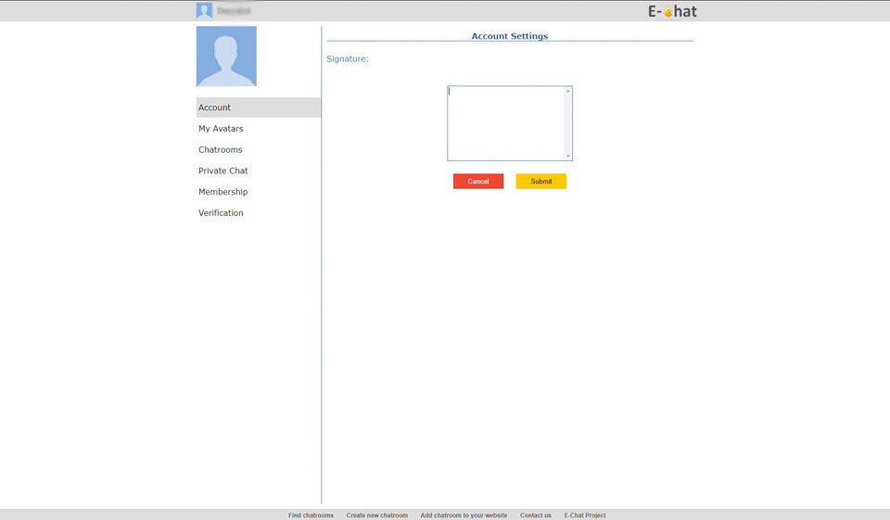890x520 pixels.
Task: Open Add chatroom to your website link
Action: (x=464, y=515)
